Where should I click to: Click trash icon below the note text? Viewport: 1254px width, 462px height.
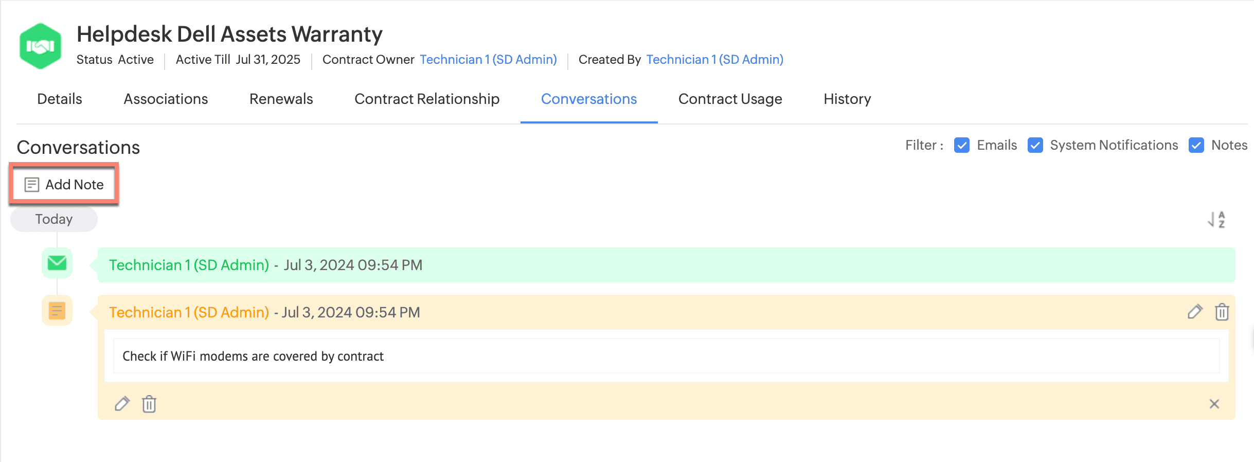click(x=149, y=404)
